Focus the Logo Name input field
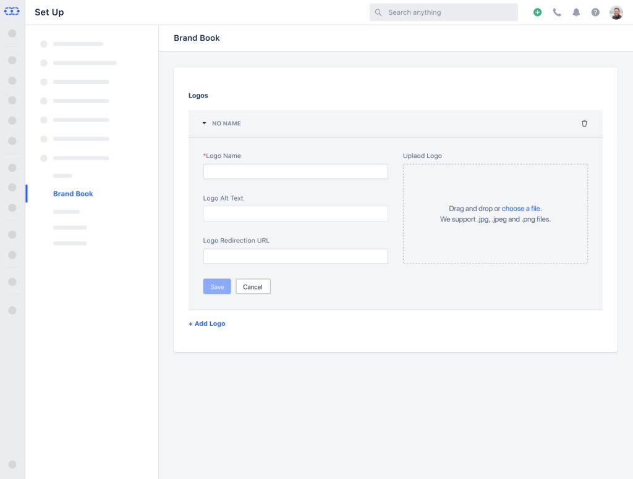The image size is (633, 479). click(x=295, y=172)
